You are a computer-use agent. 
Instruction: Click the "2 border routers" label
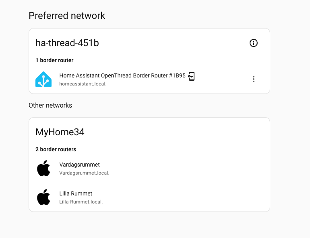[56, 149]
